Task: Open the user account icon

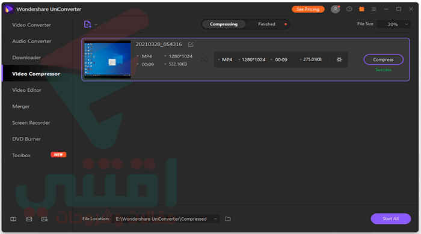Action: [x=335, y=9]
